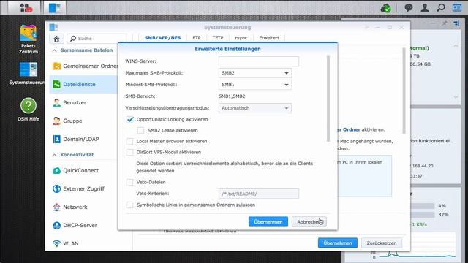This screenshot has width=468, height=263.
Task: Click Abbrechen in the dialog
Action: [309, 222]
